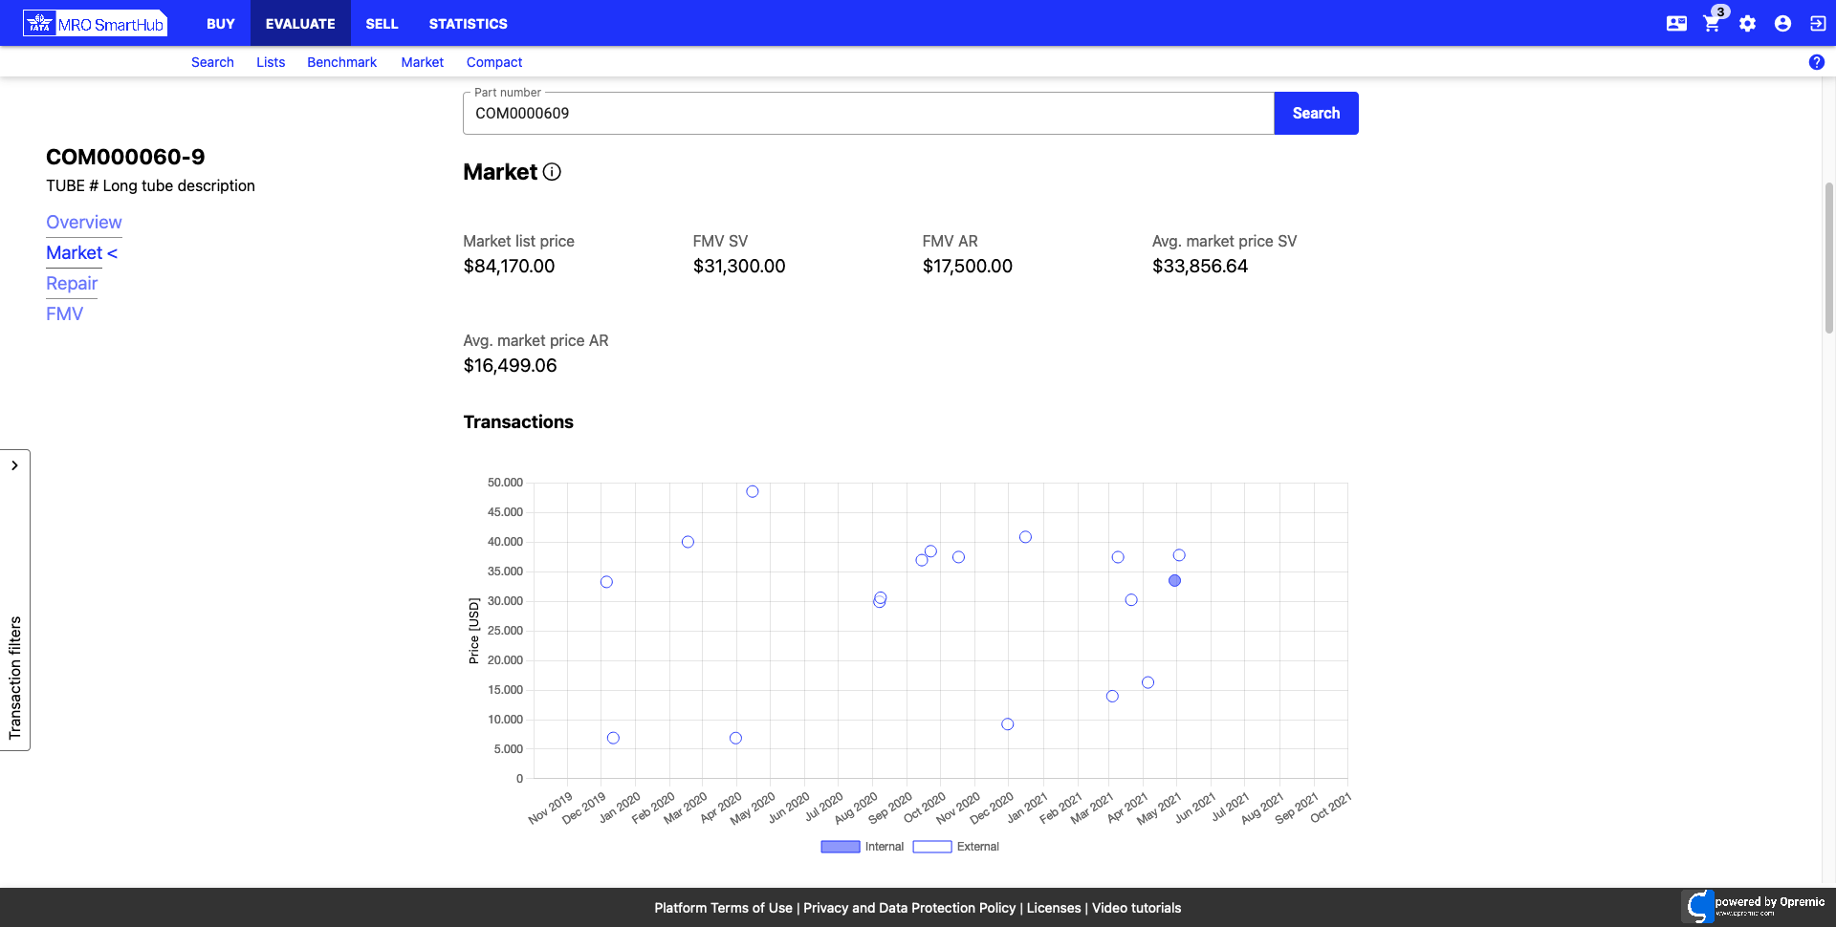Image resolution: width=1836 pixels, height=927 pixels.
Task: Toggle External series in chart legend
Action: [954, 847]
